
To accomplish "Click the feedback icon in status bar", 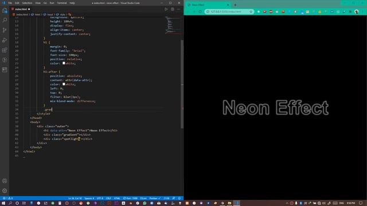I will 174,199.
